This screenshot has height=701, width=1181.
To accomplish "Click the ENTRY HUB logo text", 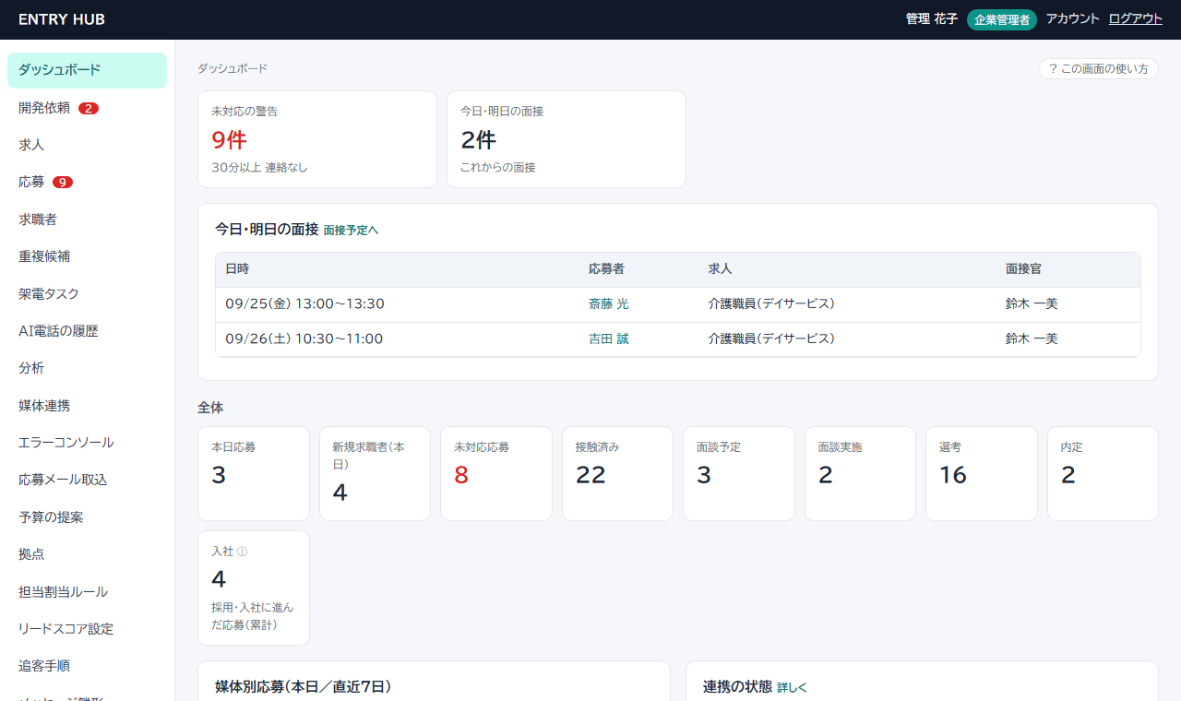I will point(62,19).
